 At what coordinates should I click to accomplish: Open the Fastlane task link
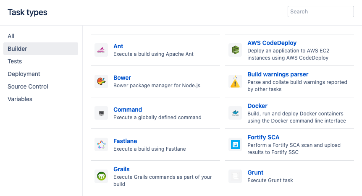pos(125,141)
